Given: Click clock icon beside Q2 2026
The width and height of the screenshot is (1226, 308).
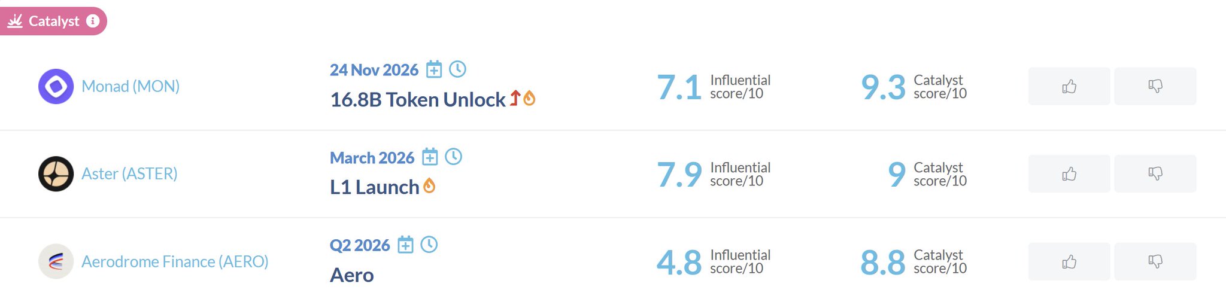Looking at the screenshot, I should pyautogui.click(x=429, y=244).
